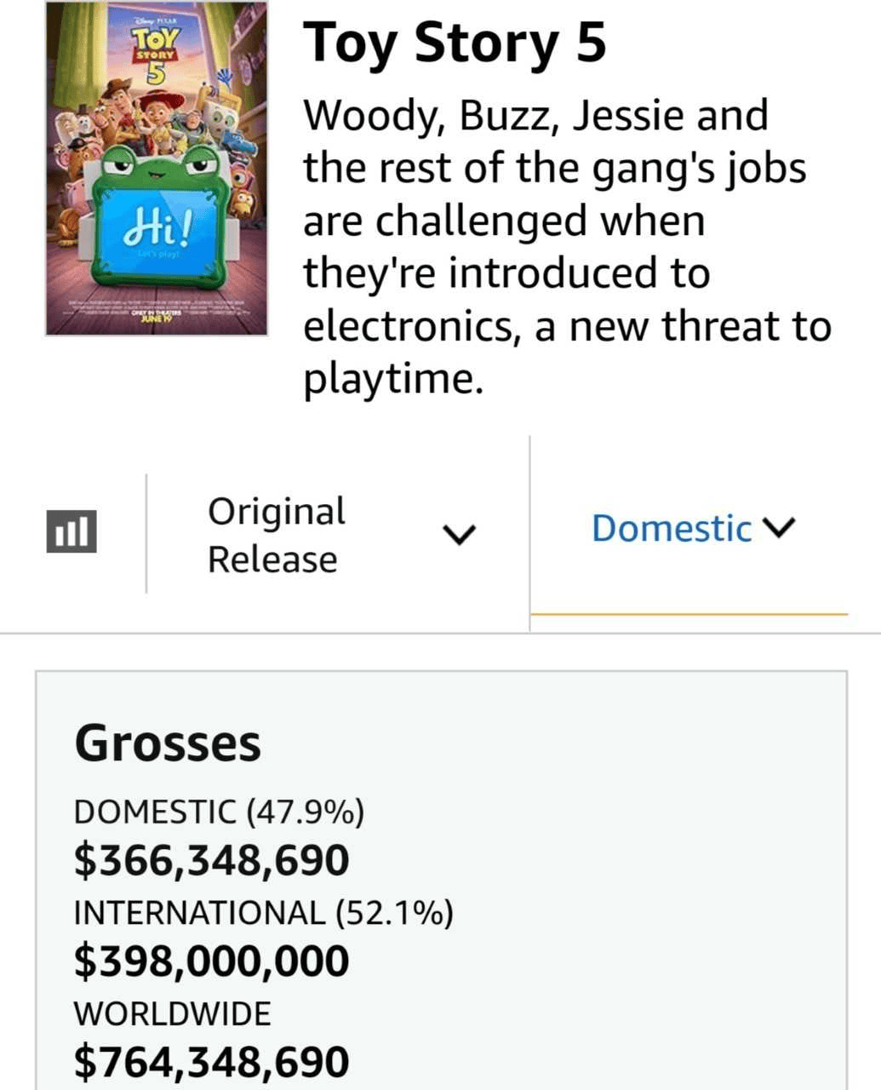Click the worldwide total $764,348,690
Image resolution: width=881 pixels, height=1090 pixels.
[212, 1061]
